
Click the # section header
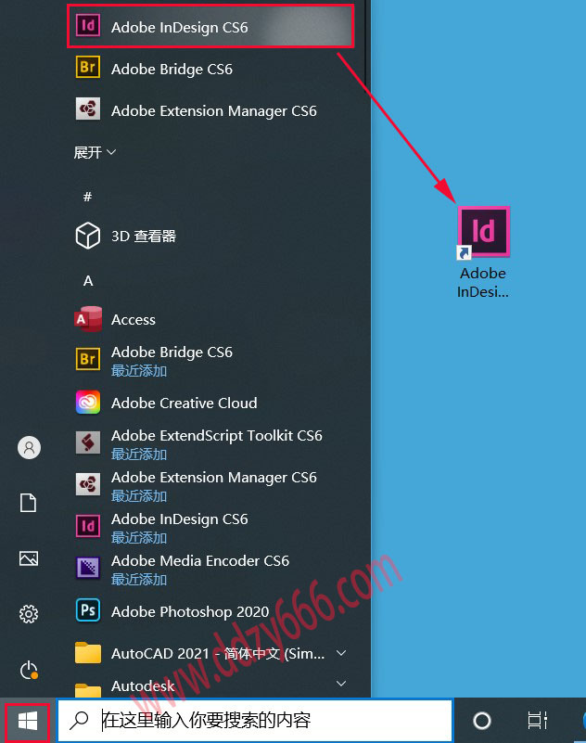[x=87, y=196]
